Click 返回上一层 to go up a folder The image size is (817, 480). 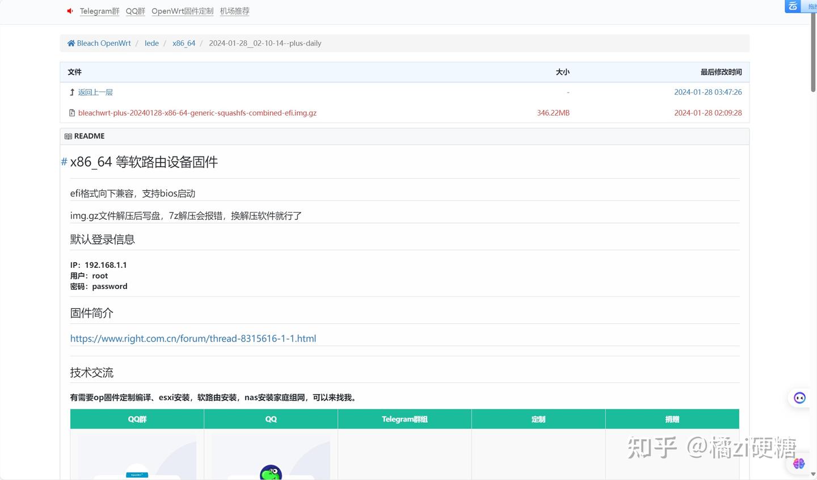pyautogui.click(x=95, y=92)
